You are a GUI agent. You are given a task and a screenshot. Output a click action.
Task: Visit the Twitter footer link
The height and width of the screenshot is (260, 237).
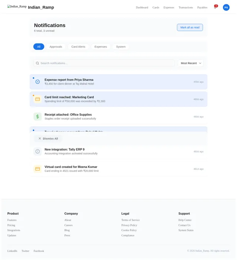(25, 251)
